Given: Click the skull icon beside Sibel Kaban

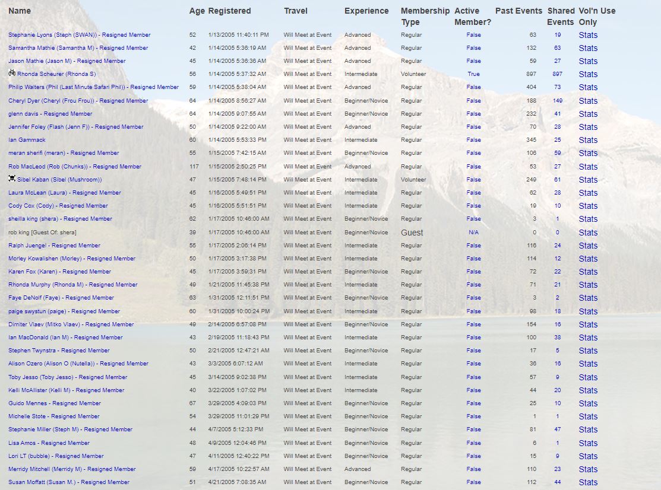Looking at the screenshot, I should 12,179.
